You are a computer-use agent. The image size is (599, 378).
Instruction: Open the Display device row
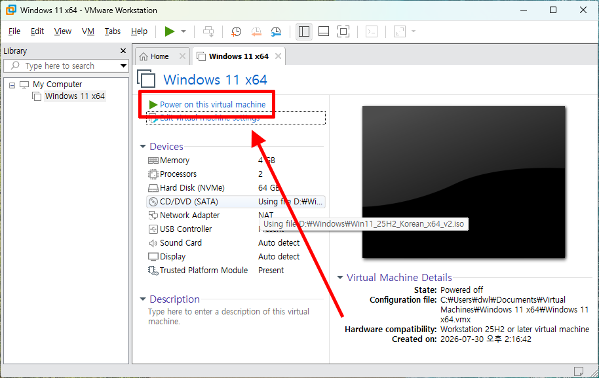[236, 257]
